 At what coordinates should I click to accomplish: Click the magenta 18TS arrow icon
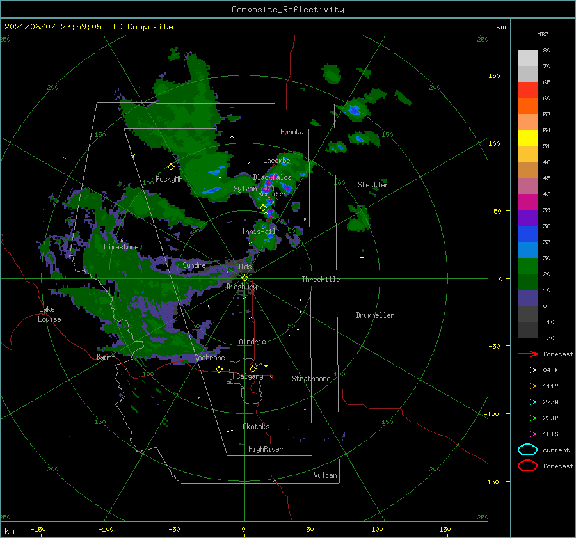pos(527,434)
